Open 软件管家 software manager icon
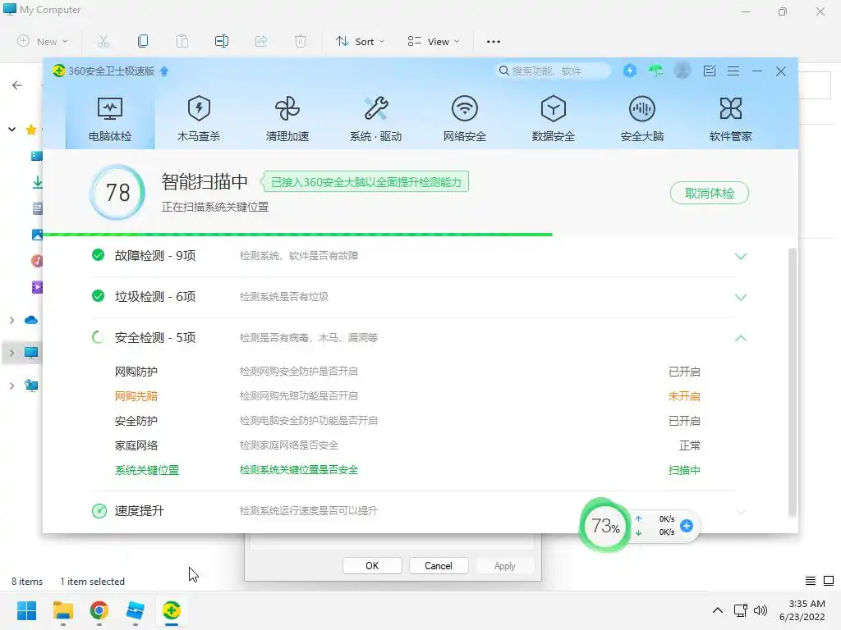Screen dimensions: 841x630 (730, 120)
